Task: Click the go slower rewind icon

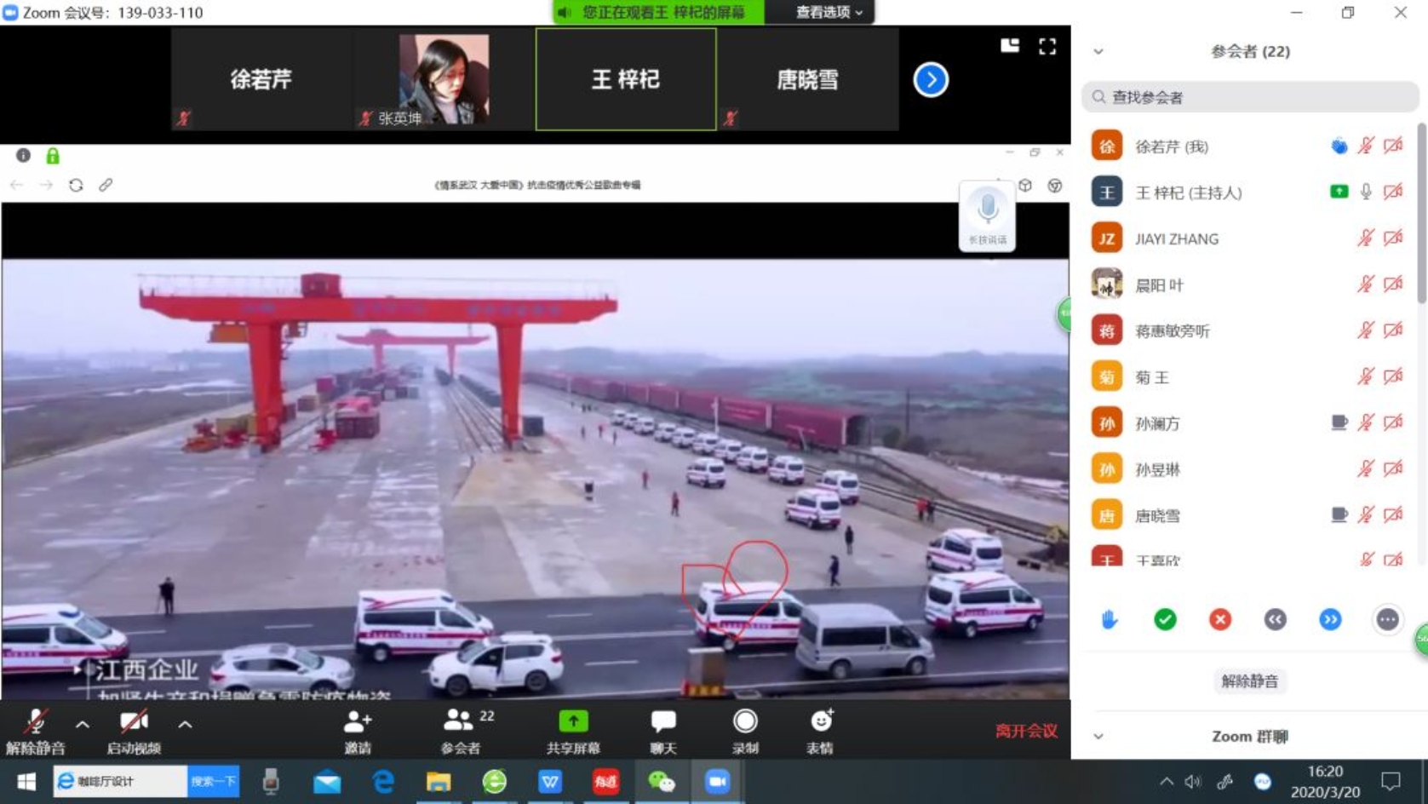Action: tap(1275, 620)
